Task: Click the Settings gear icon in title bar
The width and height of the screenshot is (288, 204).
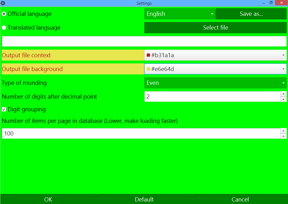Action: click(3, 3)
